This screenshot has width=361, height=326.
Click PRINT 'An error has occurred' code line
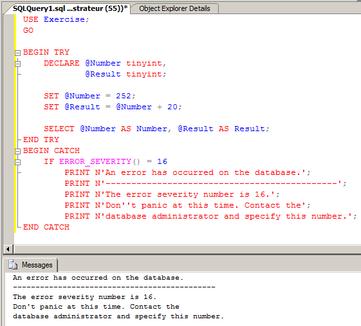coord(188,172)
